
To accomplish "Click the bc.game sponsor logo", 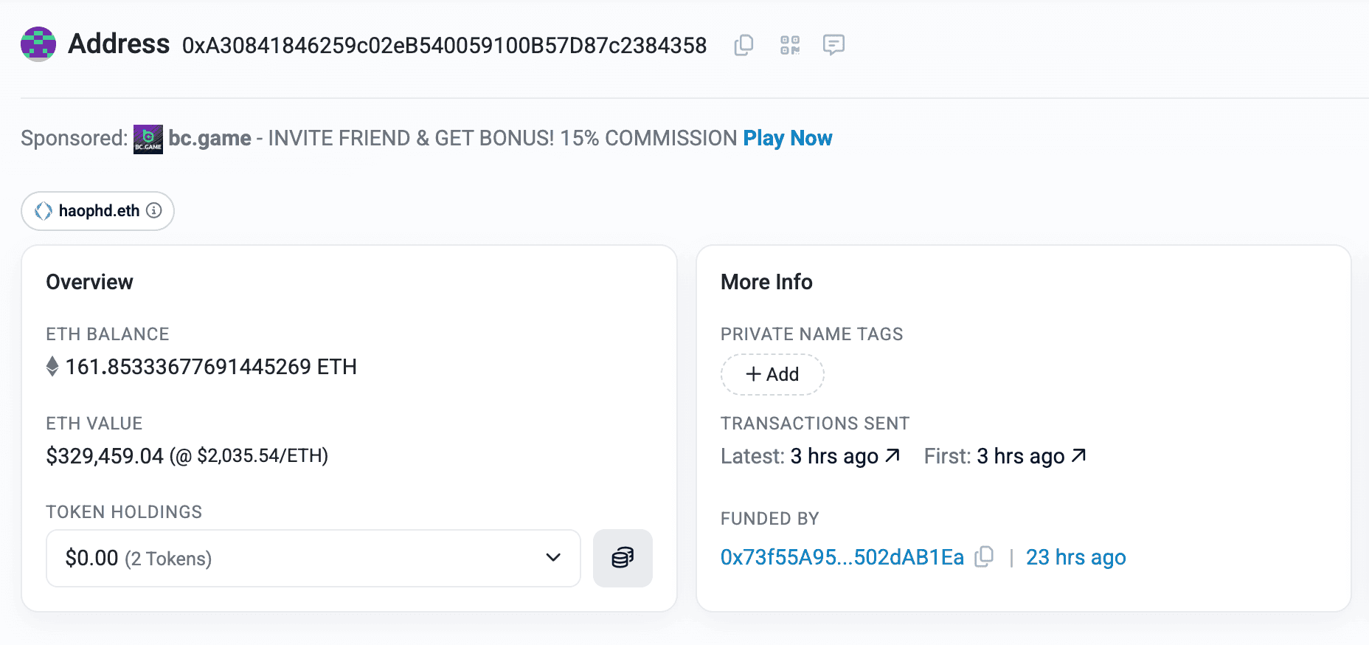I will tap(148, 138).
